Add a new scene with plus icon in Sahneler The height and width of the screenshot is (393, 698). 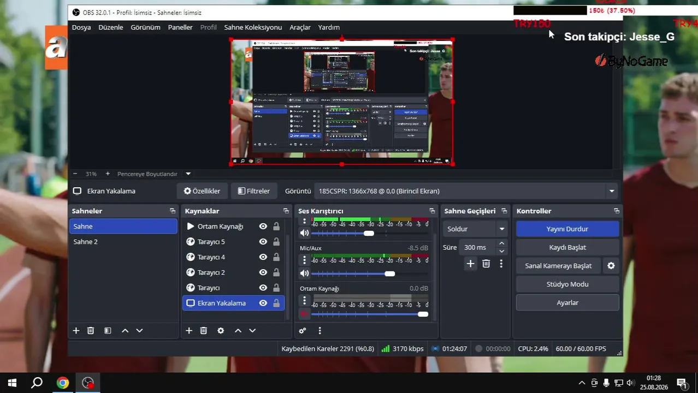pyautogui.click(x=76, y=331)
